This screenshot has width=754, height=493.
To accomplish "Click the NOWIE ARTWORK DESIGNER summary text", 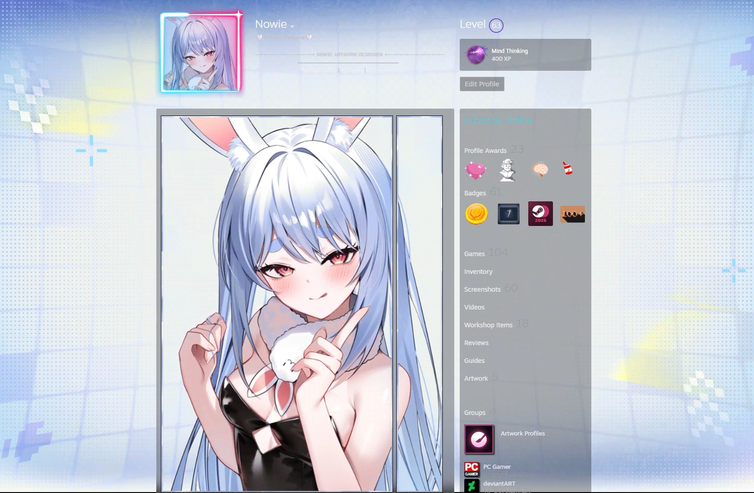I will coord(350,54).
